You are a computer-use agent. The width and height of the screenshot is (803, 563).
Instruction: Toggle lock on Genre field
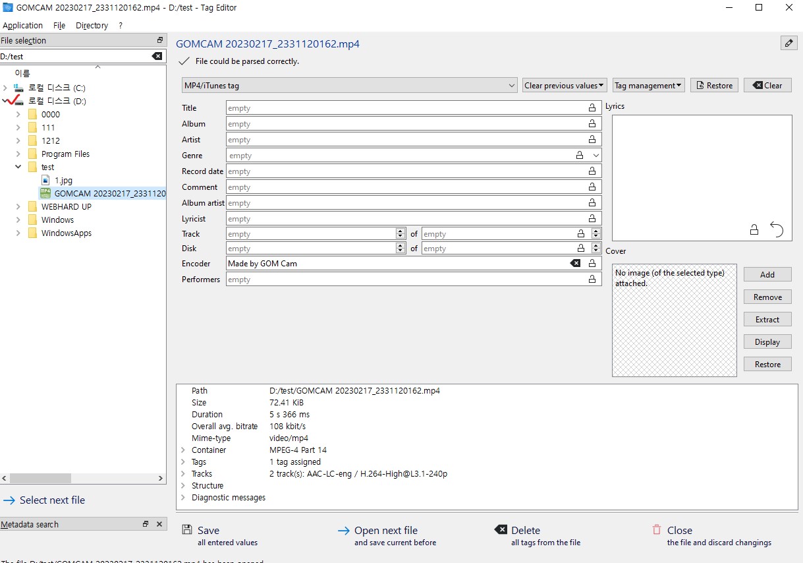[580, 155]
